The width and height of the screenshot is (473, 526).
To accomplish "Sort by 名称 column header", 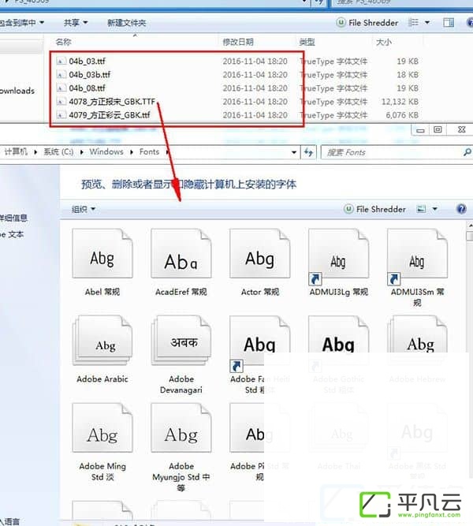I will (63, 42).
